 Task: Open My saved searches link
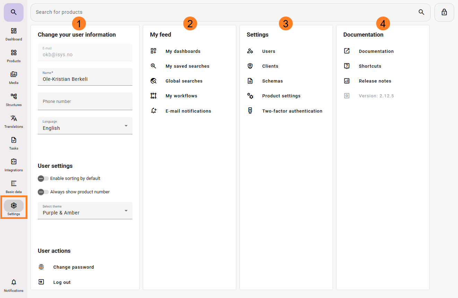[x=187, y=66]
